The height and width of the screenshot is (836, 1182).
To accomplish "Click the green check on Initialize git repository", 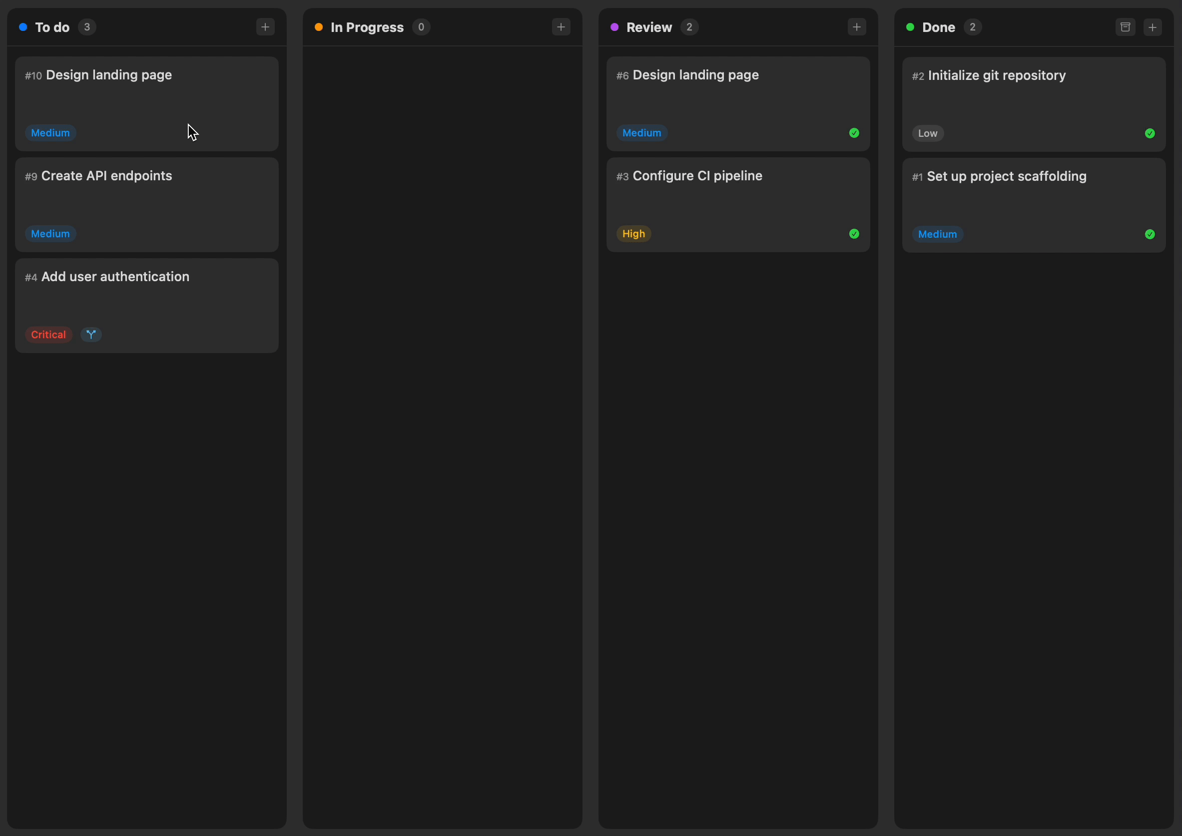I will 1150,133.
